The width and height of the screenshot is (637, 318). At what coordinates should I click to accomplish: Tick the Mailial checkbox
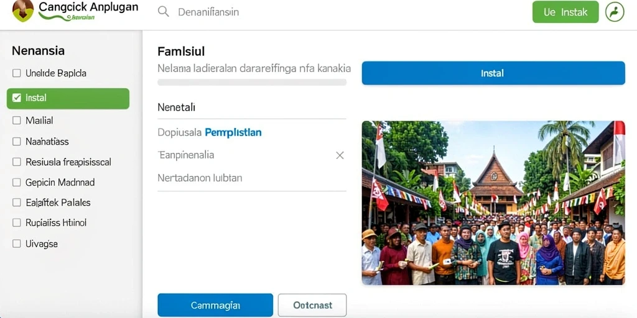pos(17,120)
